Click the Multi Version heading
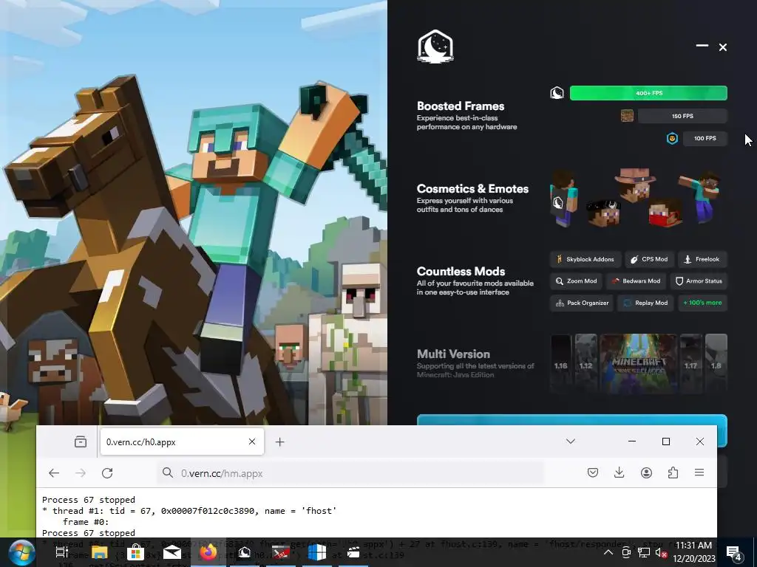 (x=453, y=354)
